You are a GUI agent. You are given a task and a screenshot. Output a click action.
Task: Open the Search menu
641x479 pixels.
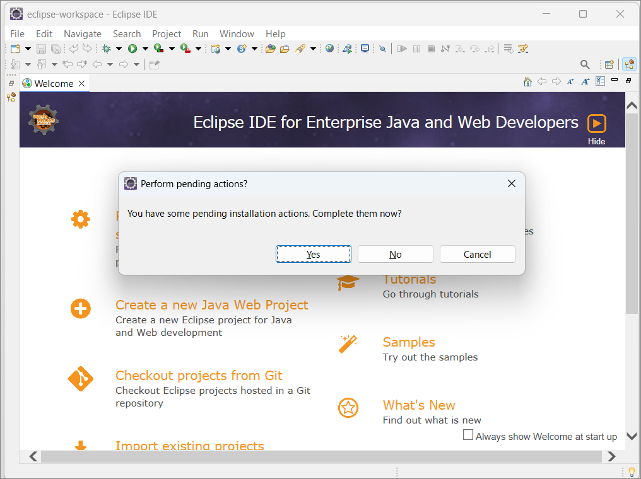pos(127,34)
